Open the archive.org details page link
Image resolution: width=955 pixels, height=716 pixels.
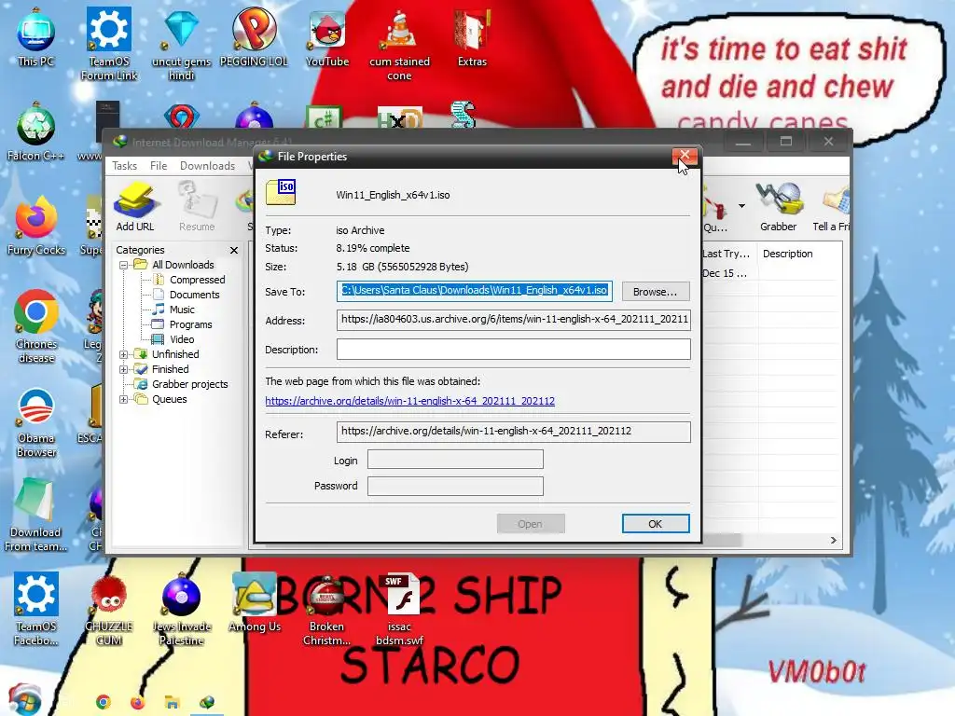(410, 401)
